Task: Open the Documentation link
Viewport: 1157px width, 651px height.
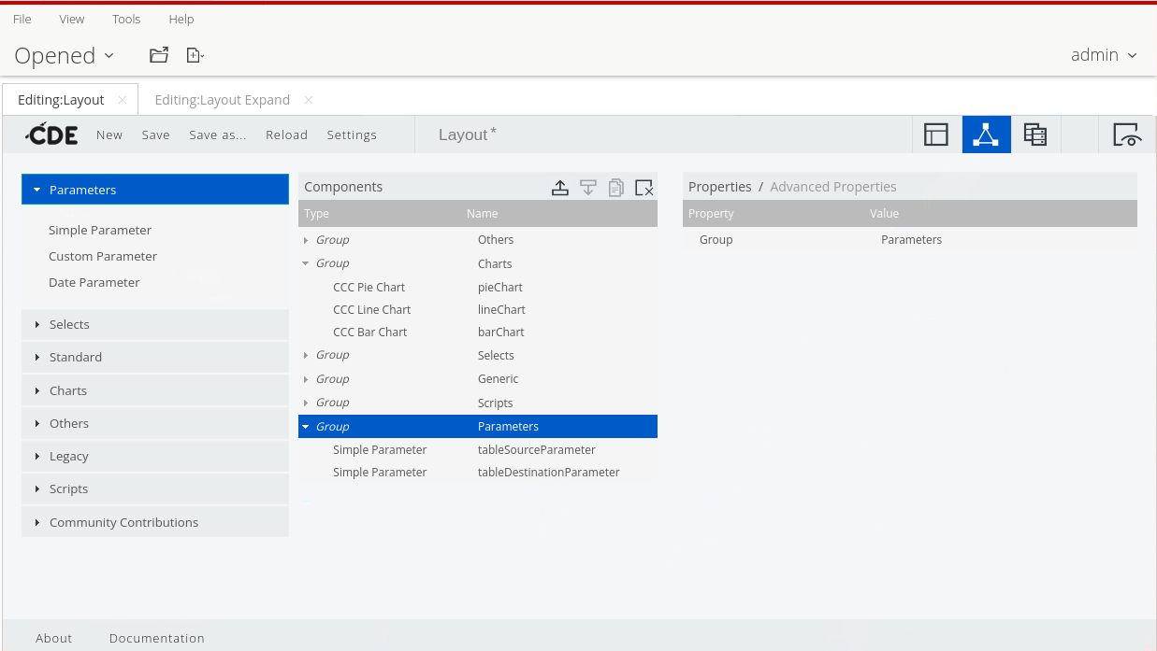Action: (x=156, y=638)
